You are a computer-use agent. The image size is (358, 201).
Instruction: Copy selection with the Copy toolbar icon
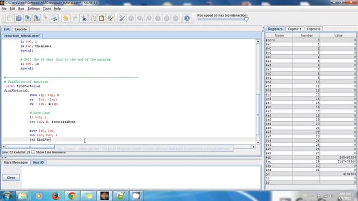tap(93, 18)
